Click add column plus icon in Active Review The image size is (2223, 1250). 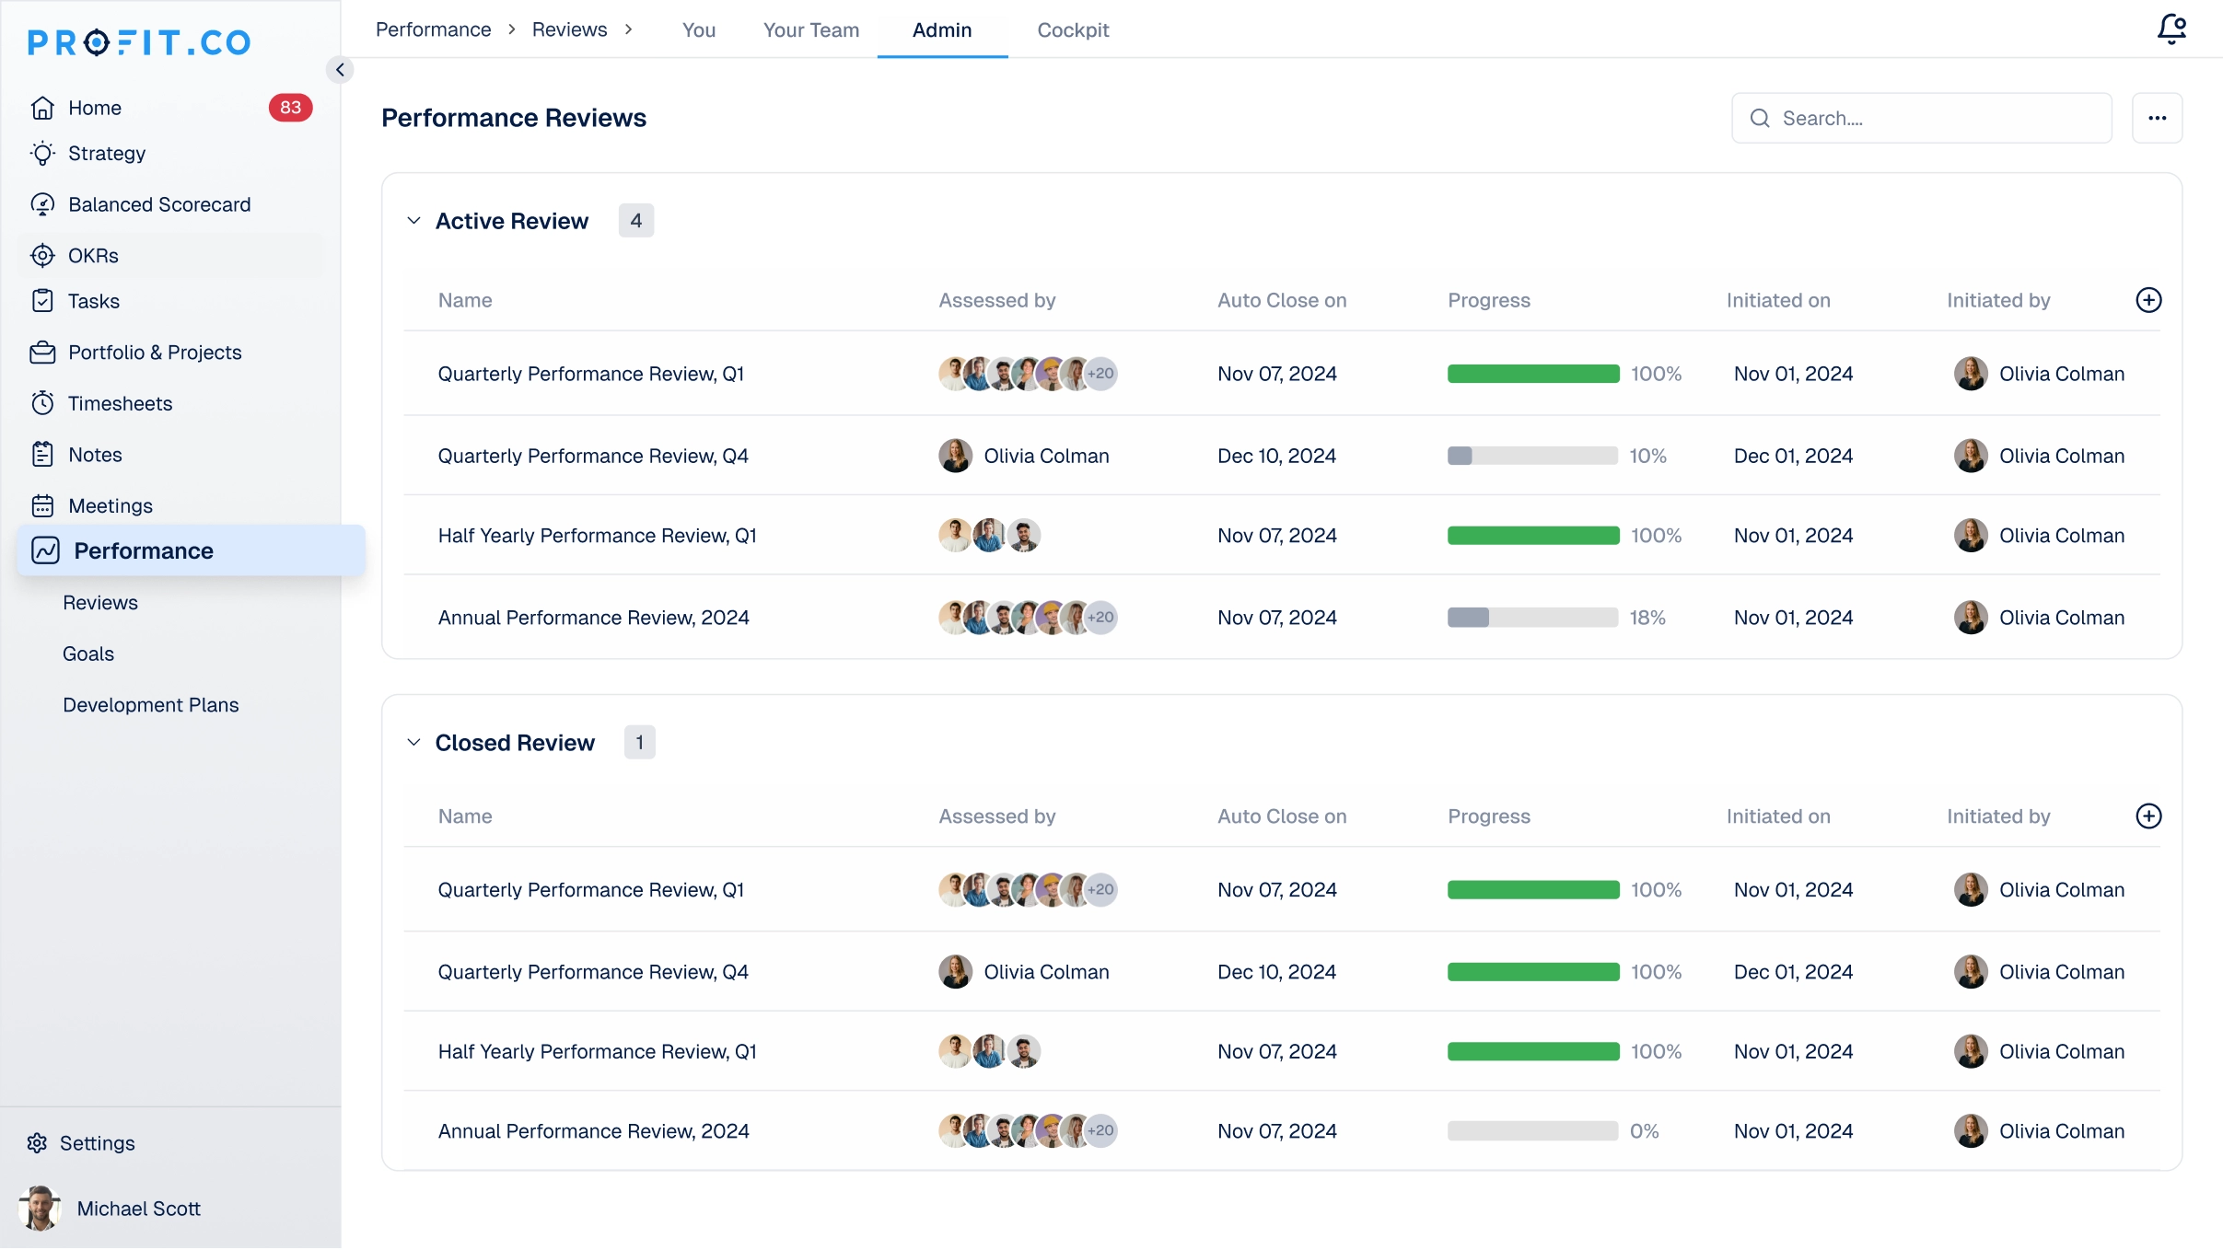pos(2148,300)
